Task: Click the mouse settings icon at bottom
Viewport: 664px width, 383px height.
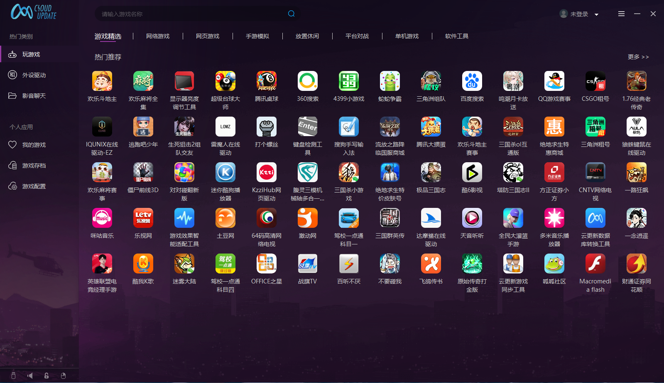Action: pos(63,376)
